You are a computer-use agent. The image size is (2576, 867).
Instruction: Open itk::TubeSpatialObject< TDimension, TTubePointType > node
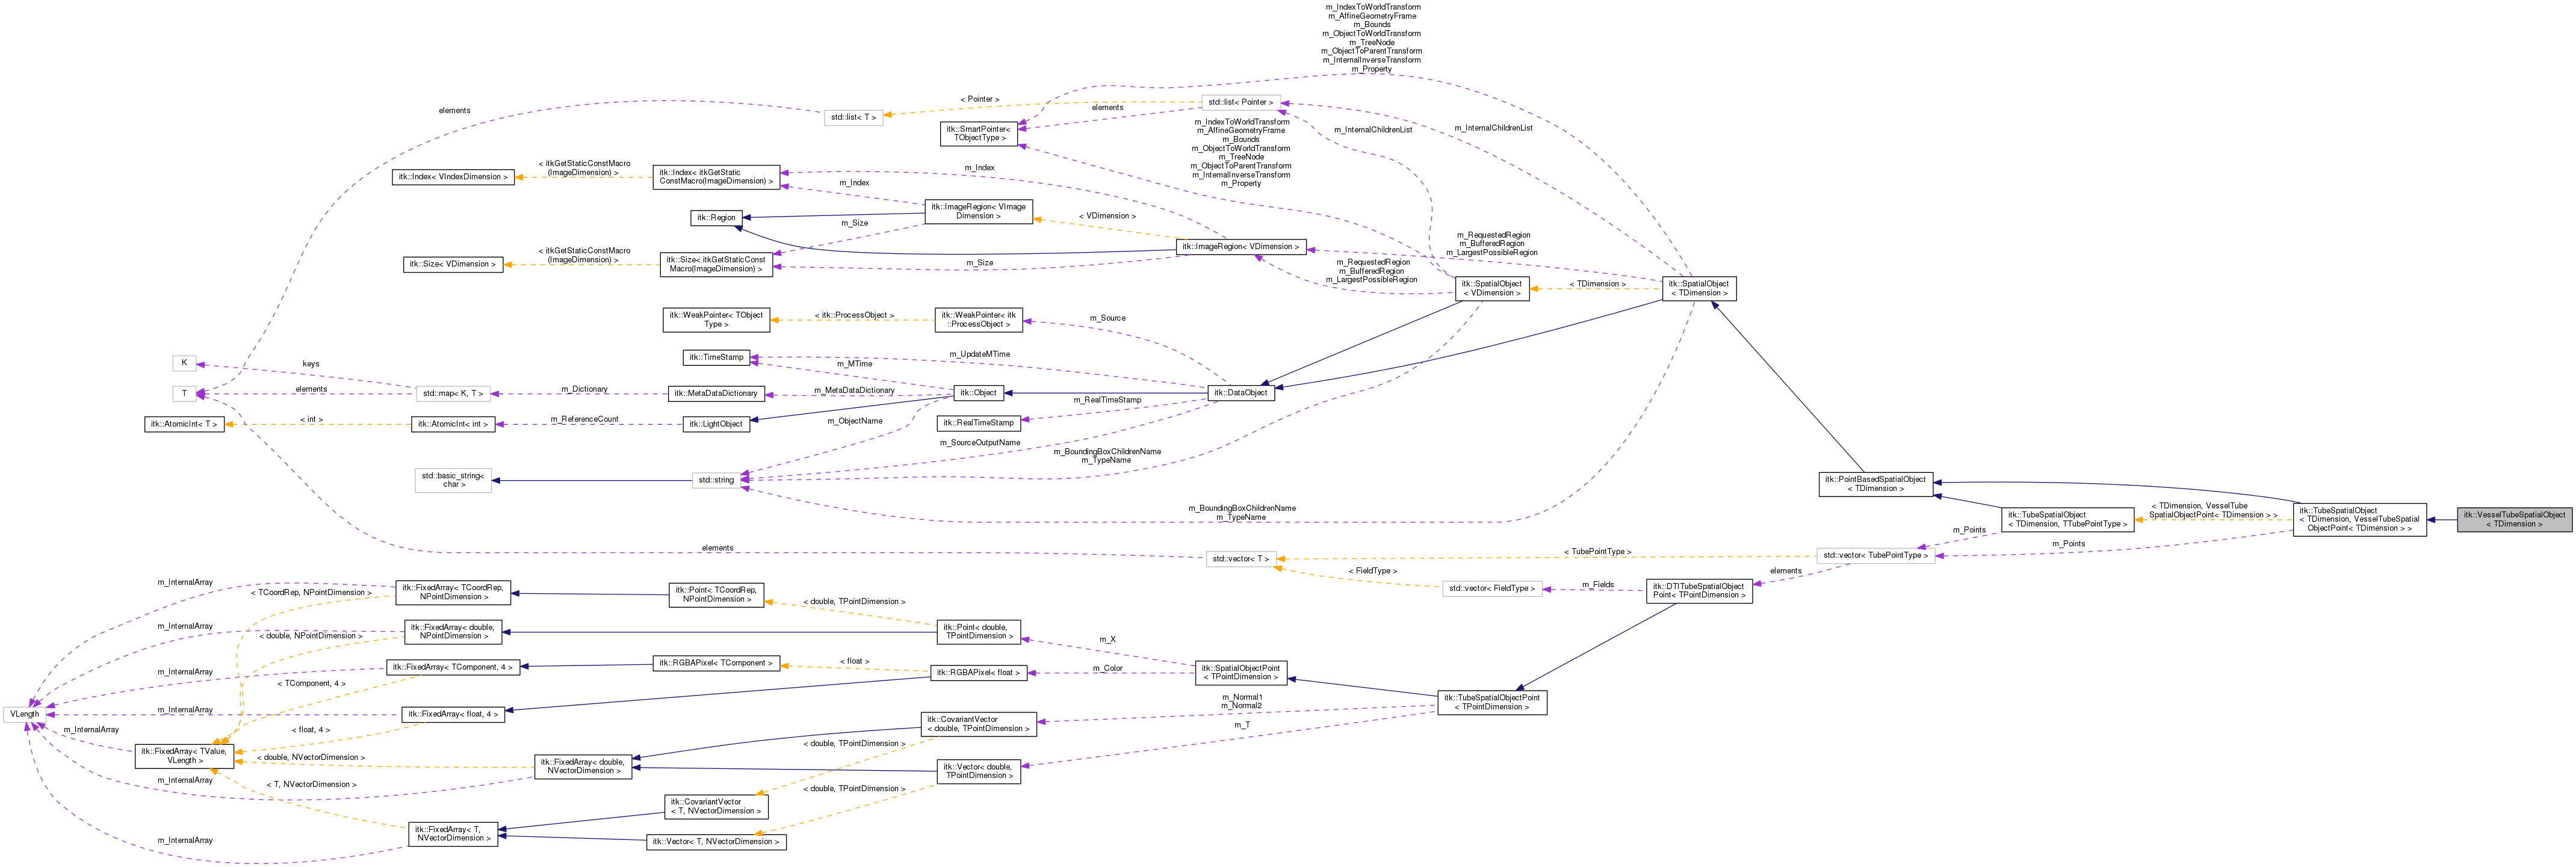pos(2066,519)
